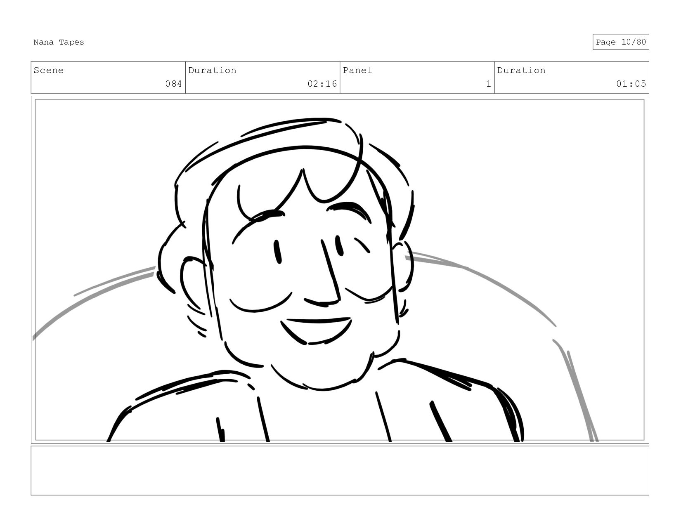Click the scene number '084'

tap(173, 84)
